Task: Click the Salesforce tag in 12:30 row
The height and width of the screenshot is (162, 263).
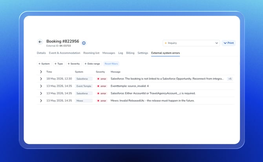Action: pos(84,79)
